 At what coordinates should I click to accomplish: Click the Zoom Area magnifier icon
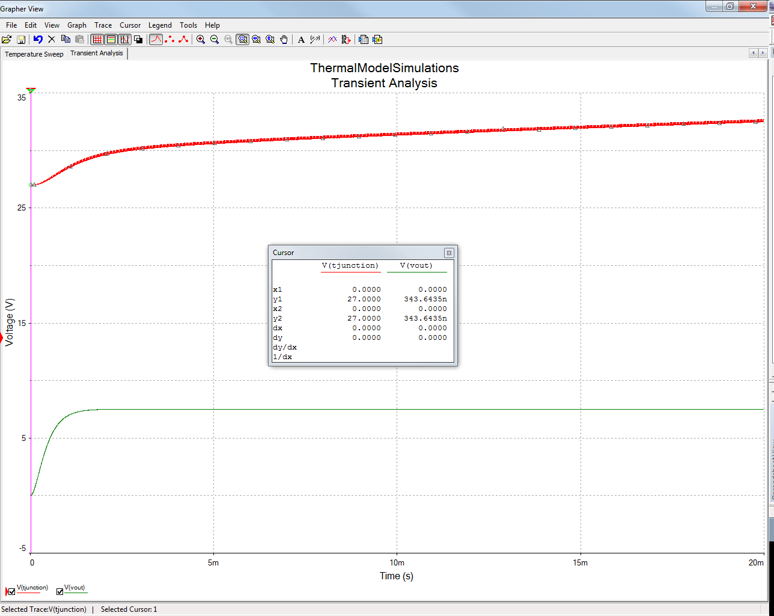(x=243, y=40)
